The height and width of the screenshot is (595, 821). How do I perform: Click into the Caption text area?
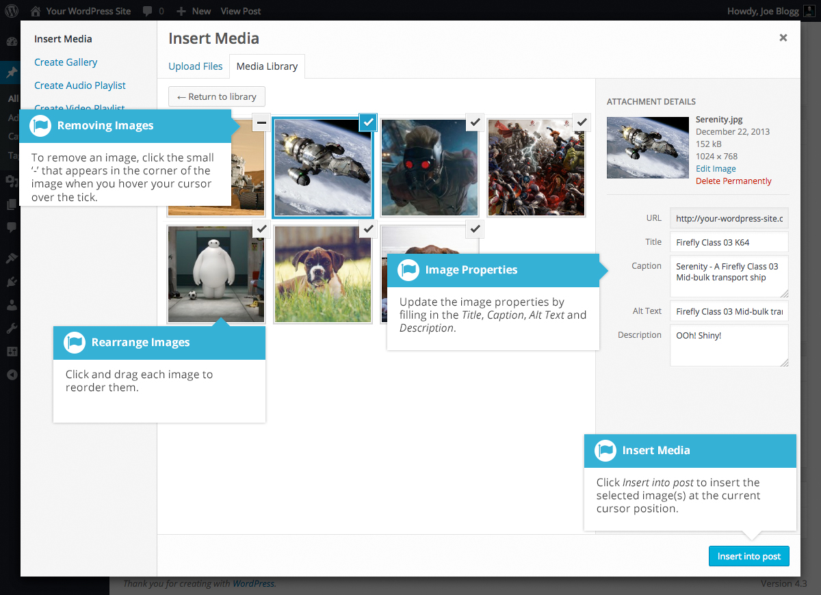point(729,276)
